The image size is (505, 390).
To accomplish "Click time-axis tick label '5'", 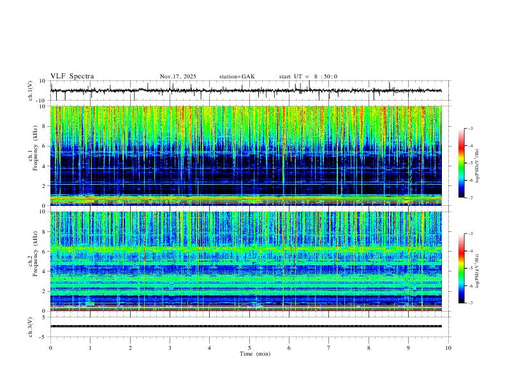I will tap(249, 348).
